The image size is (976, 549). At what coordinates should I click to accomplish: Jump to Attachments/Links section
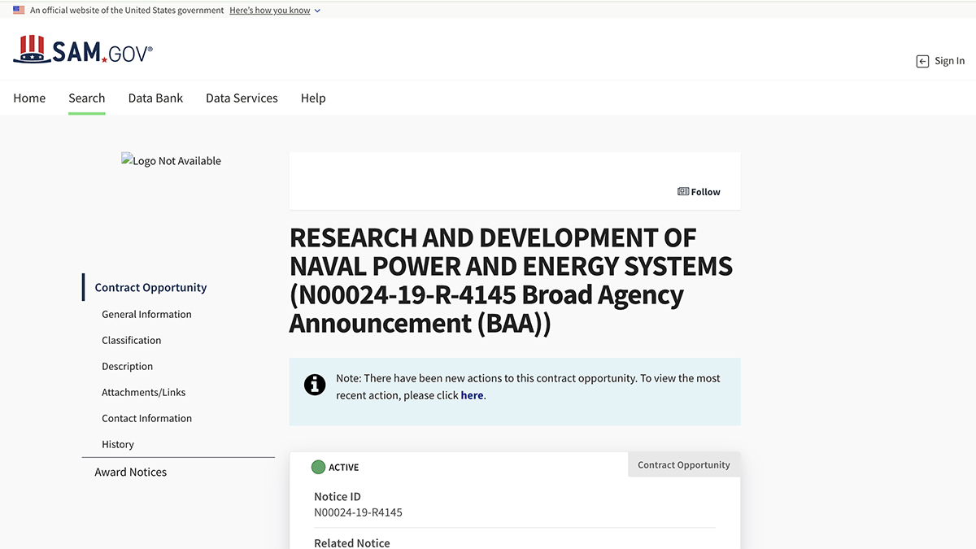143,393
